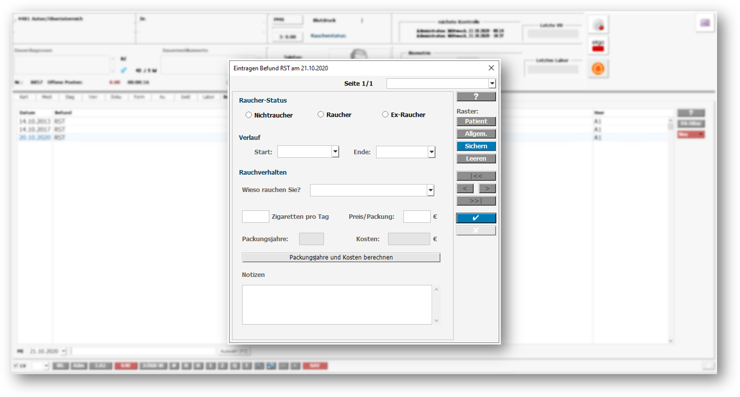Click into the Notizen text area
Image resolution: width=740 pixels, height=397 pixels.
tap(337, 305)
